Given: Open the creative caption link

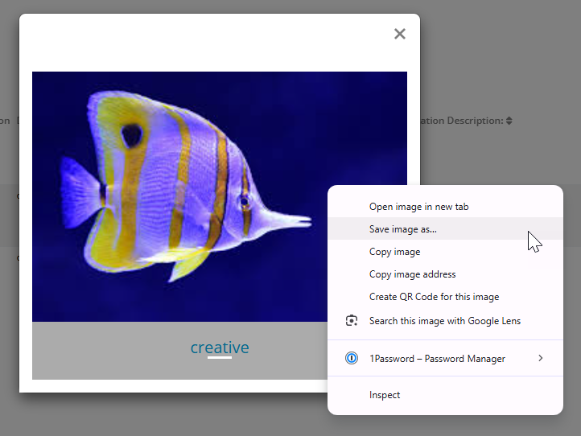Looking at the screenshot, I should pyautogui.click(x=219, y=348).
